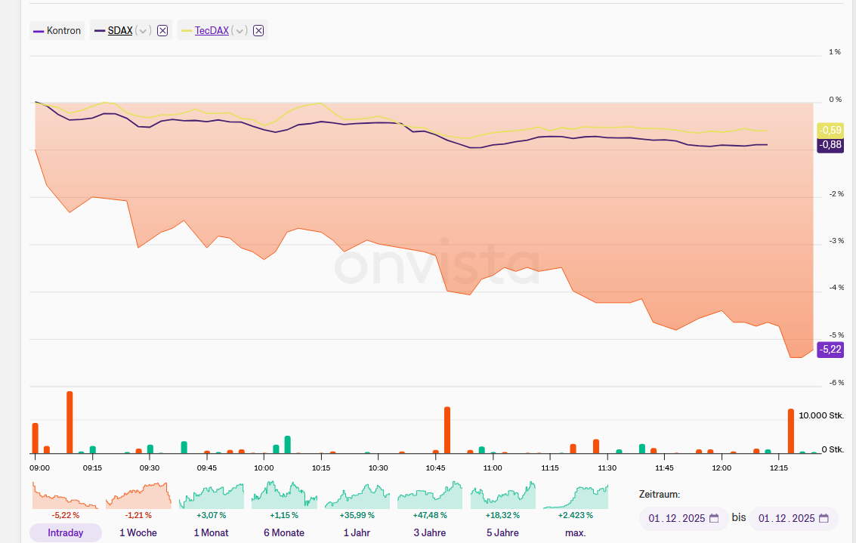
Task: Switch to the max. range
Action: 576,532
